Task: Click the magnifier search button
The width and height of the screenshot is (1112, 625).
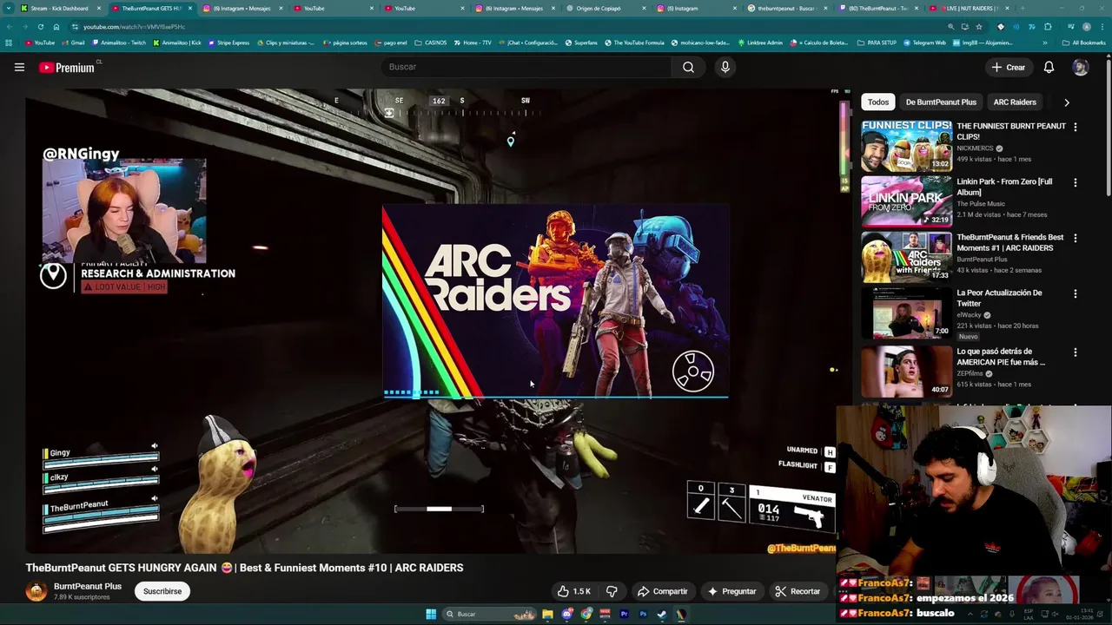Action: [x=688, y=67]
